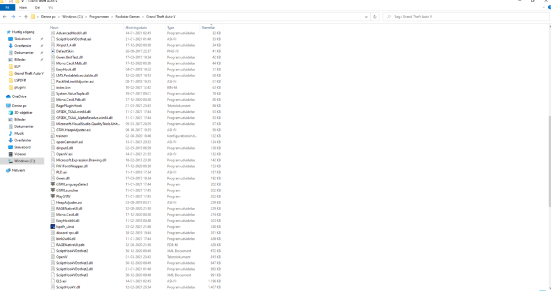Open Customize Quick Access Toolbar dropdown

(23, 2)
